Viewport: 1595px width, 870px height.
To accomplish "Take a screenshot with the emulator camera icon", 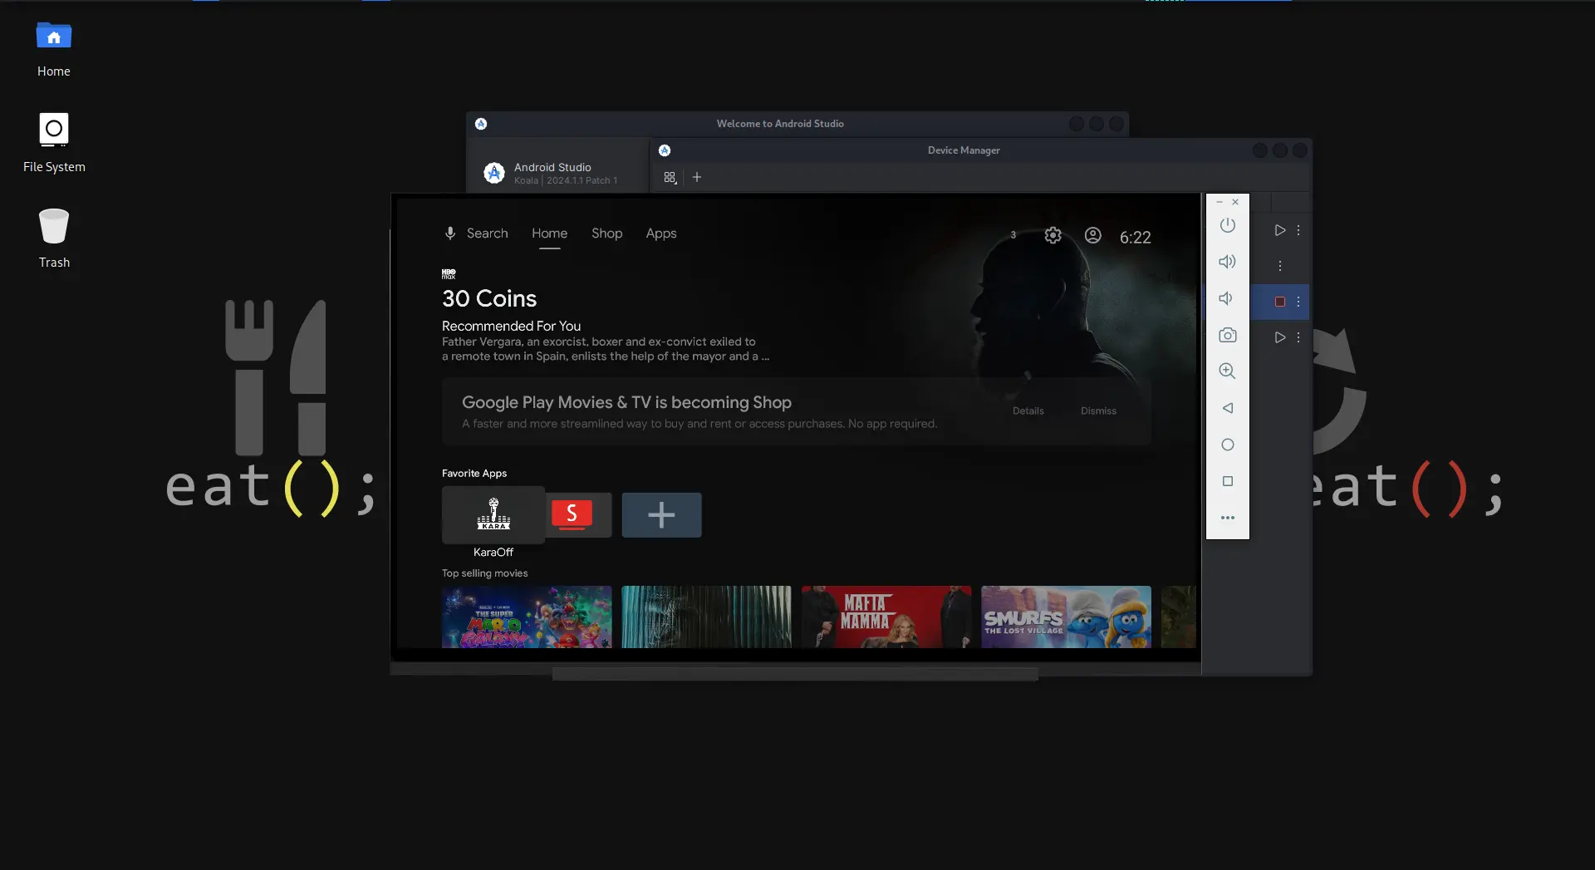I will pyautogui.click(x=1228, y=335).
